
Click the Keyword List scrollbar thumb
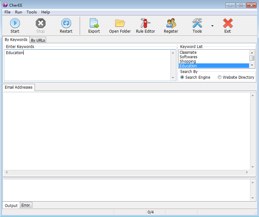coord(252,58)
